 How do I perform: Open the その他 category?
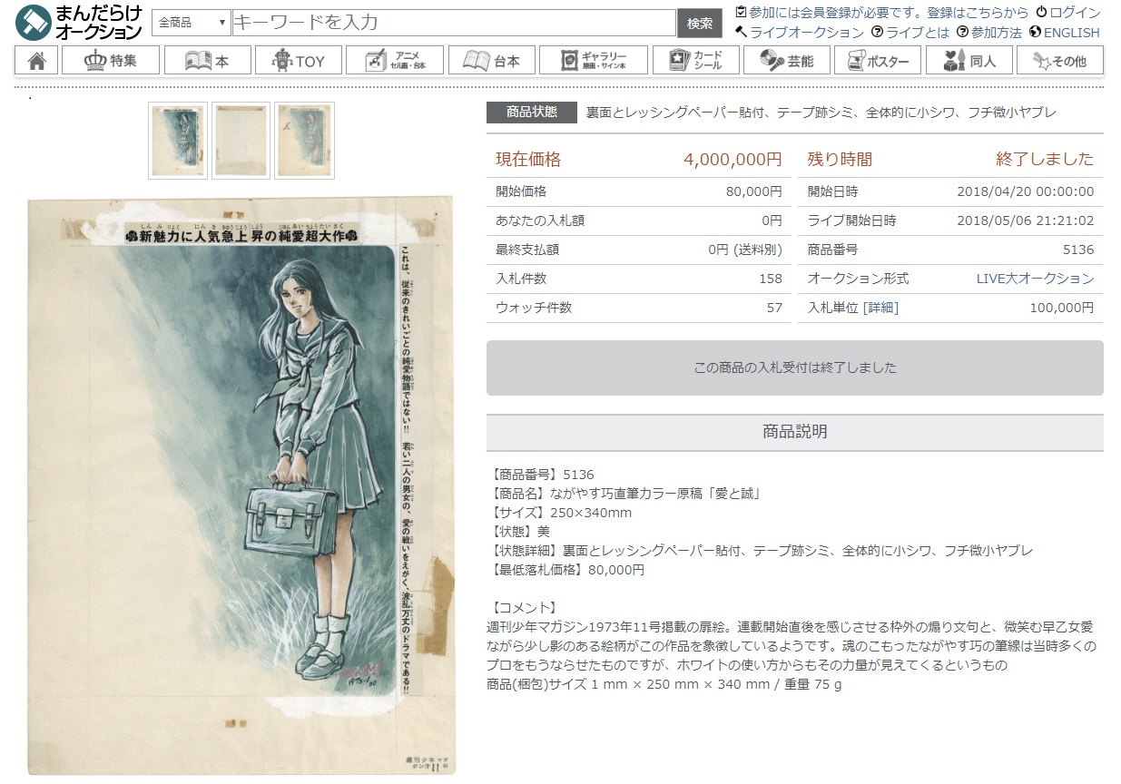[x=1060, y=61]
